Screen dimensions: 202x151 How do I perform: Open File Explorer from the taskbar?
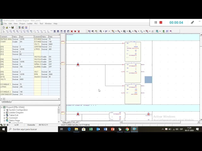pyautogui.click(x=76, y=129)
